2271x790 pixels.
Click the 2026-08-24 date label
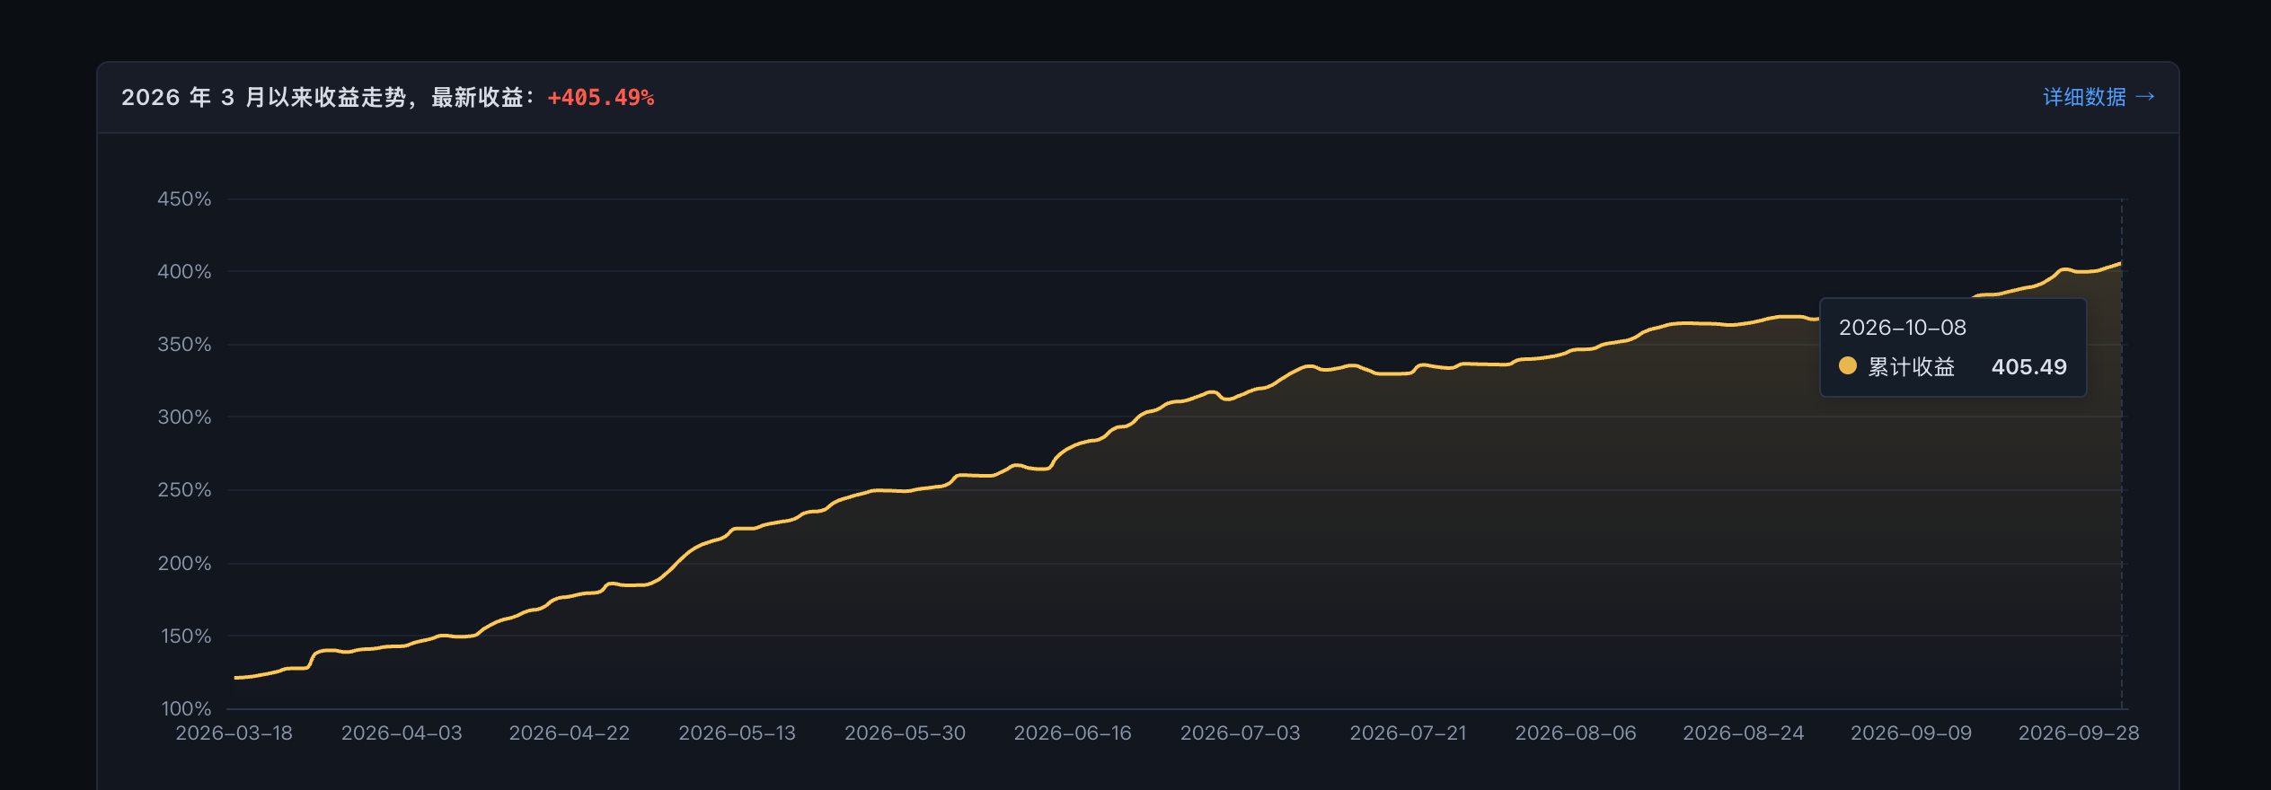pos(1744,733)
